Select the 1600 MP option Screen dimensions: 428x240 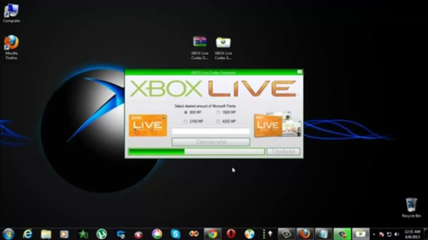tap(227, 112)
